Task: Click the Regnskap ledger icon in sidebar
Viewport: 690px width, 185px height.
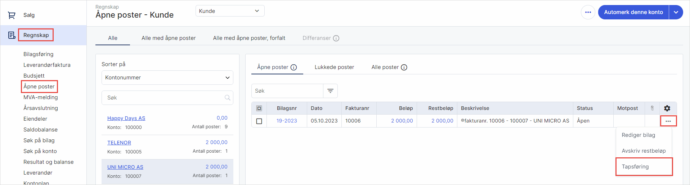Action: point(12,35)
